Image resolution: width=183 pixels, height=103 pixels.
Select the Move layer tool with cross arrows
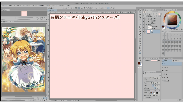point(140,22)
